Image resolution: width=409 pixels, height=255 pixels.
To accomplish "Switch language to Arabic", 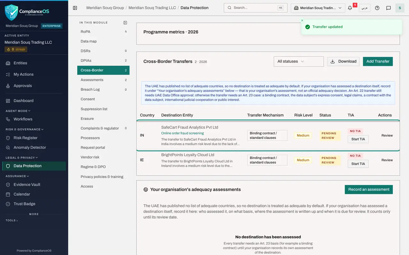I will coord(365,8).
